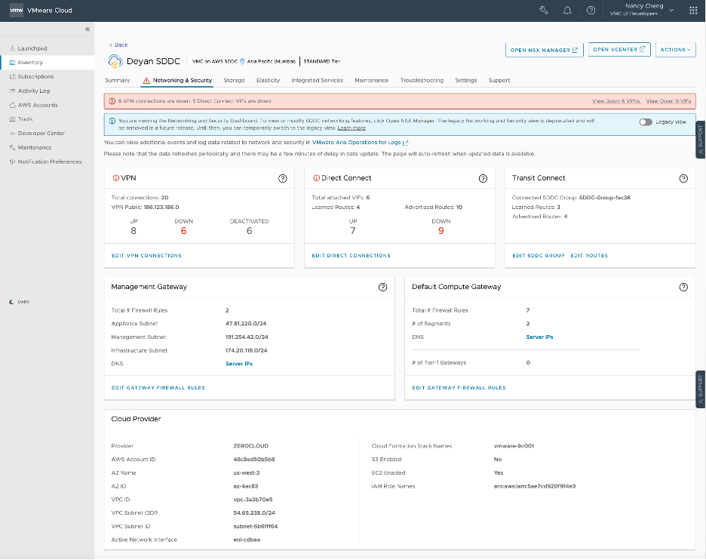Click the VPN card error icon

pos(115,178)
